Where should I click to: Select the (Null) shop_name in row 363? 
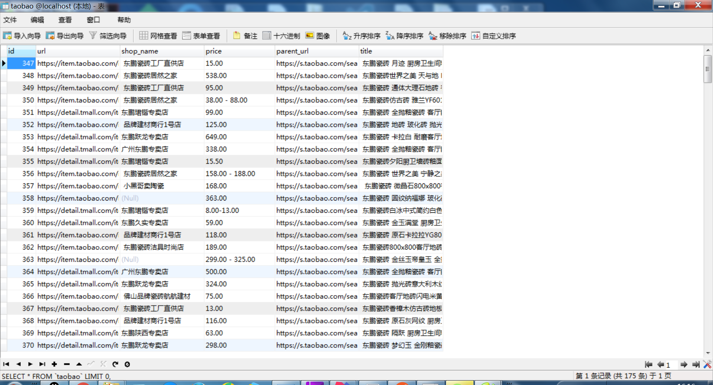[162, 259]
